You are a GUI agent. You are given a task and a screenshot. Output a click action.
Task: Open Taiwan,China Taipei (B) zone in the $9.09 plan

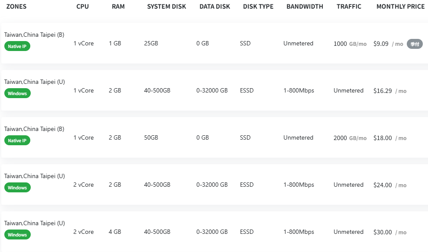click(34, 35)
